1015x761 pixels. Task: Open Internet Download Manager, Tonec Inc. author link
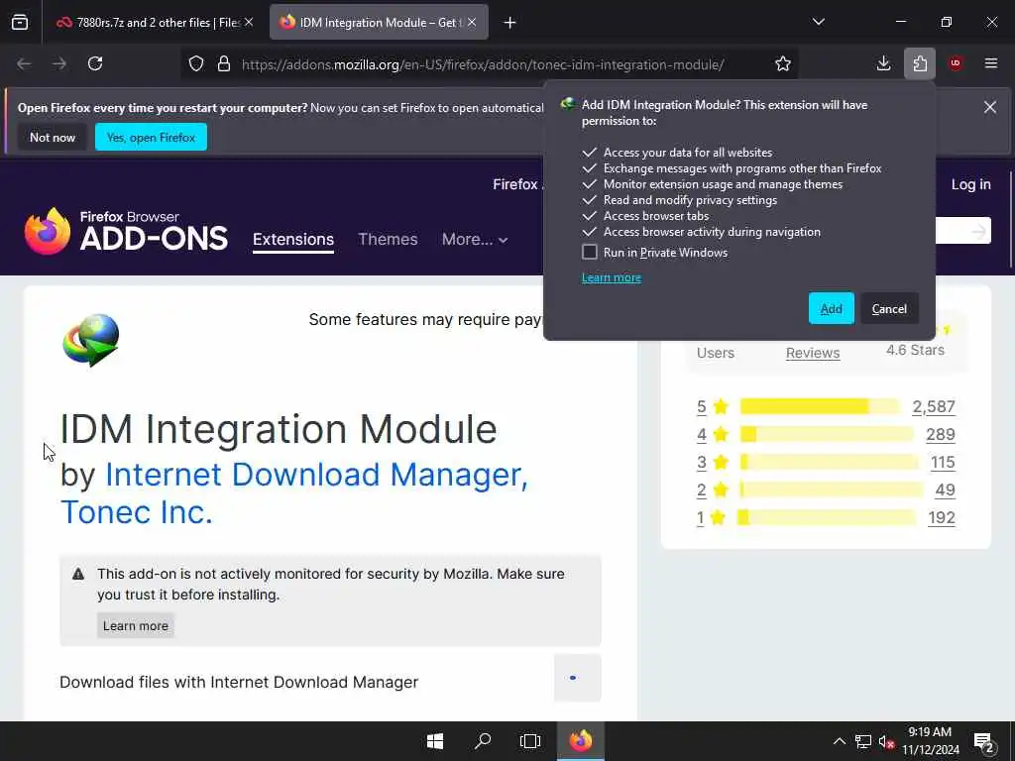click(x=294, y=493)
